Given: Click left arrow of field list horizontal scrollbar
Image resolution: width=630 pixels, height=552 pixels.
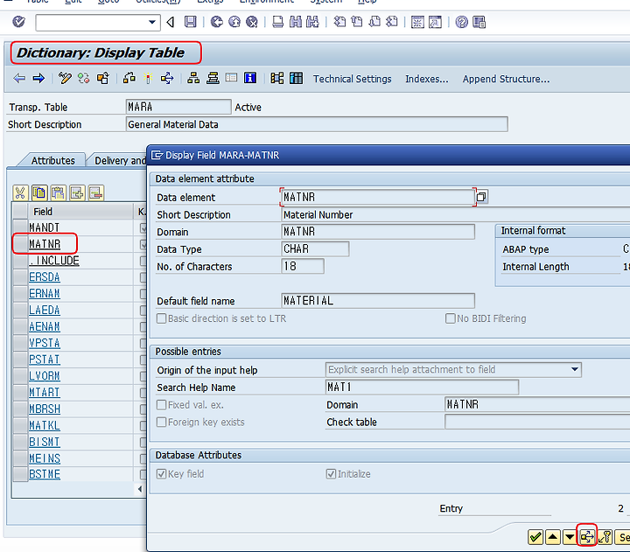Looking at the screenshot, I should point(140,489).
